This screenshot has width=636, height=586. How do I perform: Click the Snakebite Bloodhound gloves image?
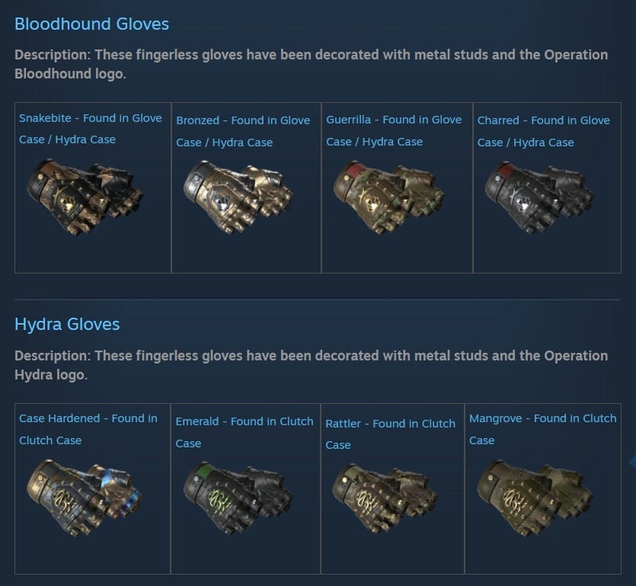(x=85, y=197)
